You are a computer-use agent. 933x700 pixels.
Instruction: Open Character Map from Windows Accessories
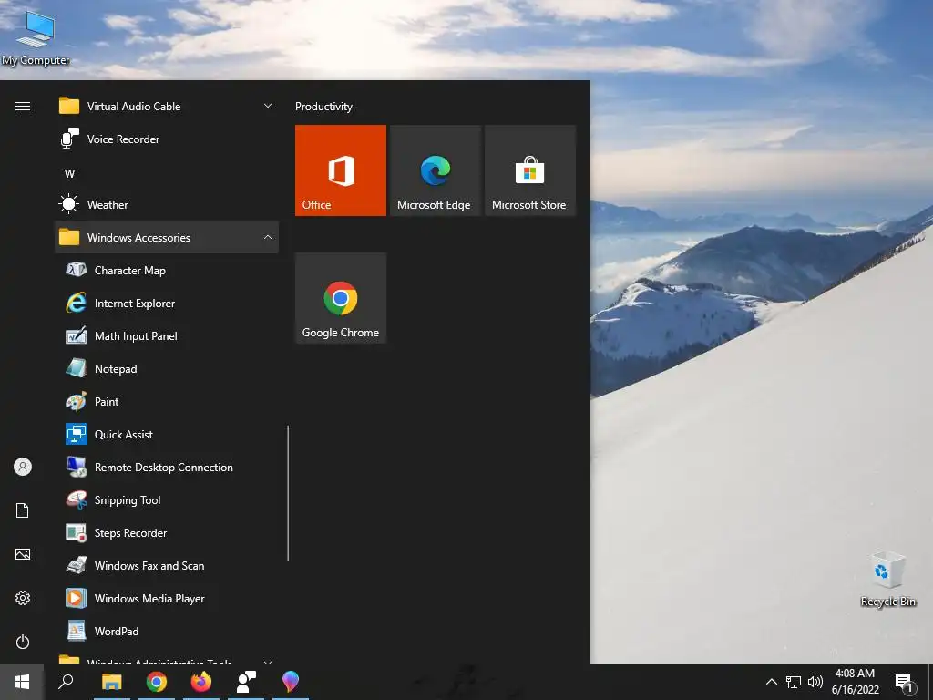167,270
